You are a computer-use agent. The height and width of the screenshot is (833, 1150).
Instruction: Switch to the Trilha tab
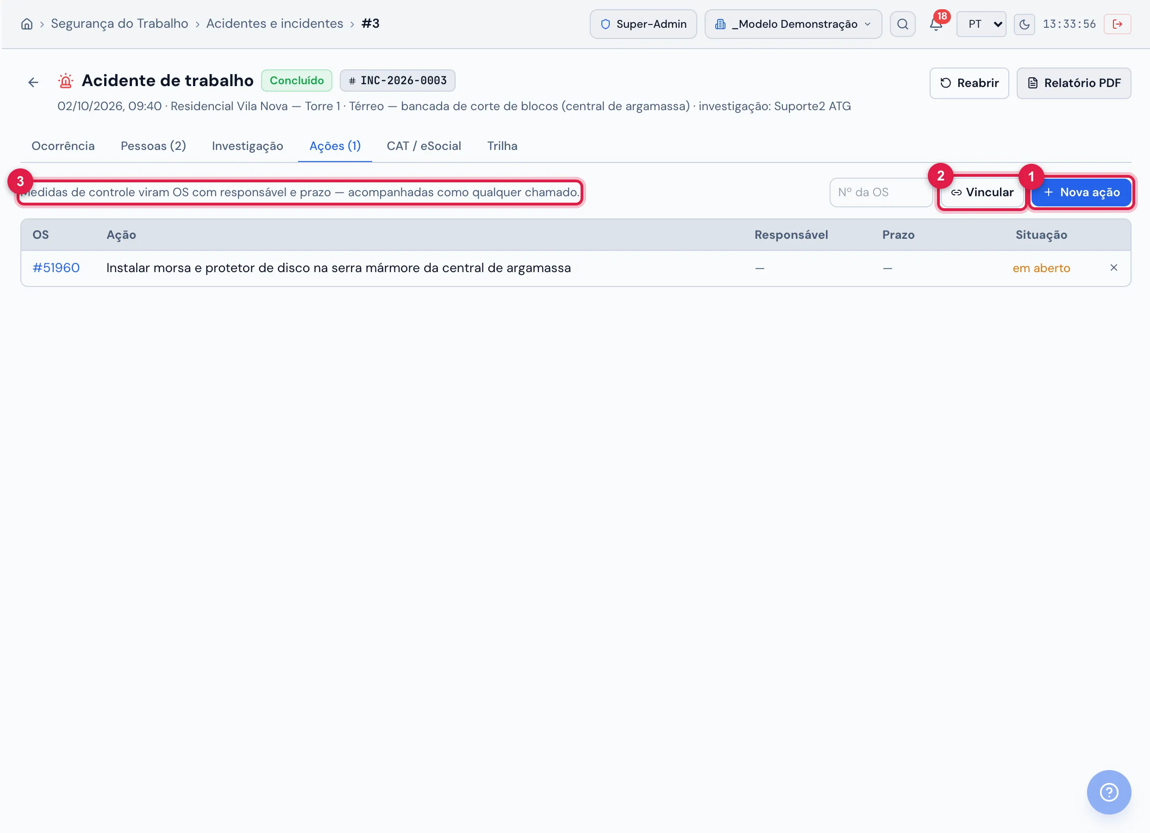tap(502, 146)
